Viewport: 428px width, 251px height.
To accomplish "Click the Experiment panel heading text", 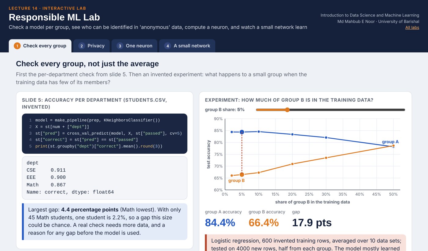I will pos(289,100).
